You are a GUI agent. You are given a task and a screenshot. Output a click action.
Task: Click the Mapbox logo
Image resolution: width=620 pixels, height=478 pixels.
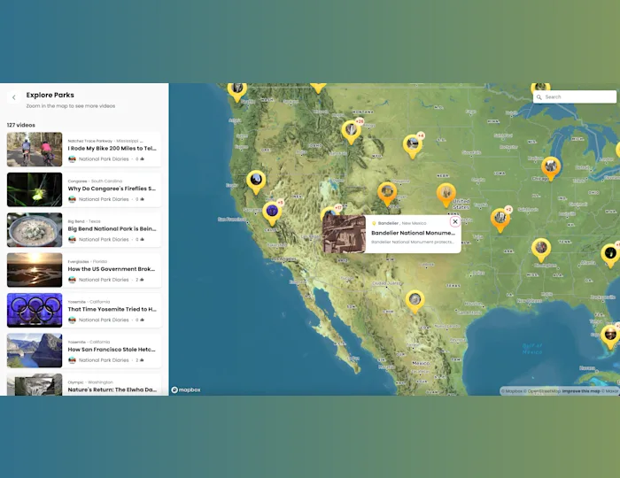coord(186,389)
